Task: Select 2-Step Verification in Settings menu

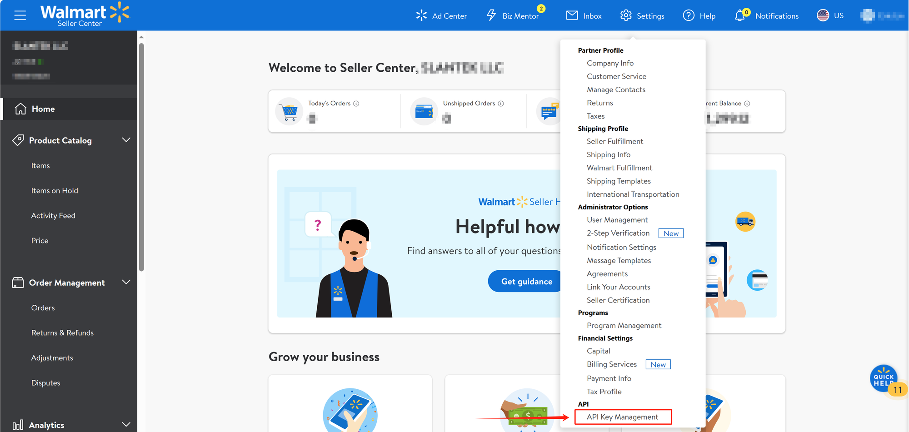Action: [618, 233]
